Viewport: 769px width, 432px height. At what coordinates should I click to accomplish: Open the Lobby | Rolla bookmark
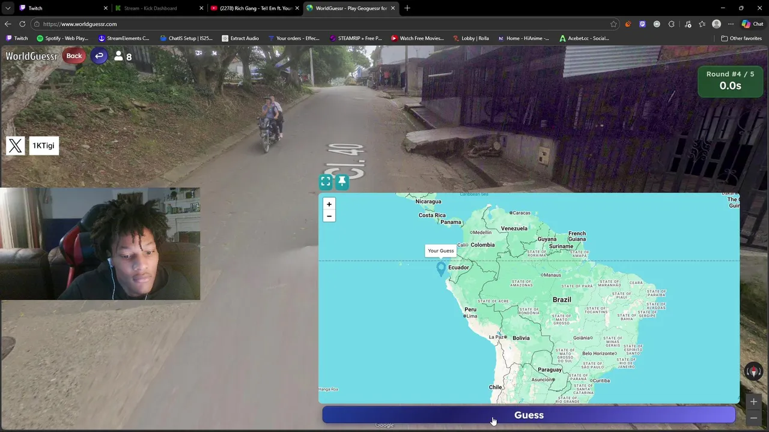[x=471, y=38]
